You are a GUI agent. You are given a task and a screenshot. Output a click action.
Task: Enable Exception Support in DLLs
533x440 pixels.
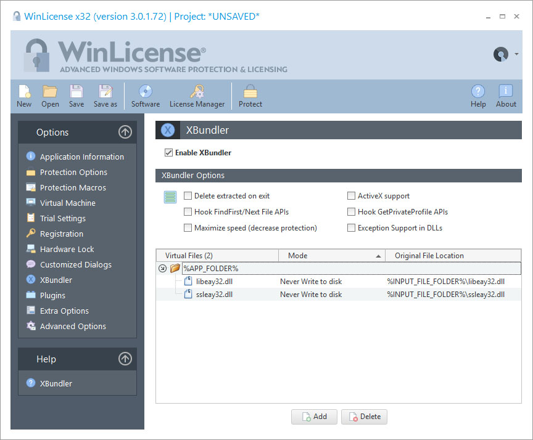(x=351, y=228)
